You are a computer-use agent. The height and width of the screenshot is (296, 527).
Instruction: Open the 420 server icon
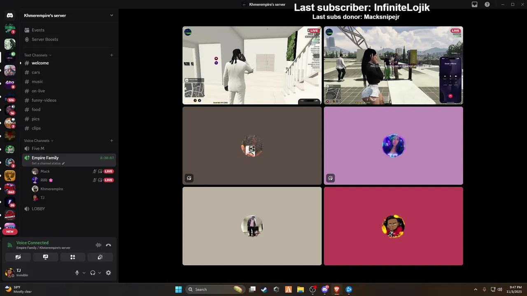click(10, 84)
